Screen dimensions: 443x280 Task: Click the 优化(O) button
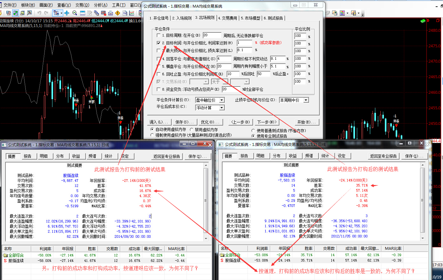[210, 122]
